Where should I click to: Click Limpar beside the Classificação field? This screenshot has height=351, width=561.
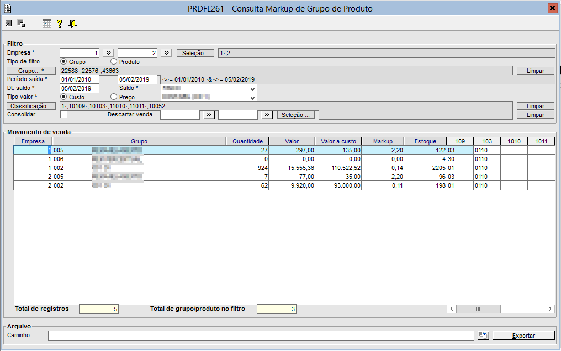click(x=535, y=106)
